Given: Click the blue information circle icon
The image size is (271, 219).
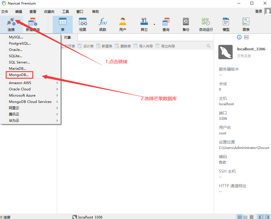Looking at the screenshot, I should coord(239,37).
